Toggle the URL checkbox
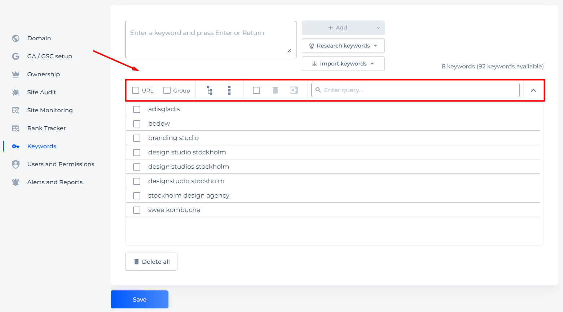This screenshot has width=563, height=312. (x=136, y=90)
